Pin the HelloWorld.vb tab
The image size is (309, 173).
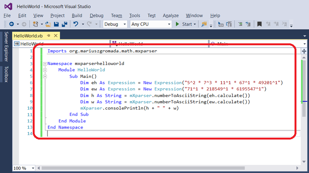click(x=48, y=36)
